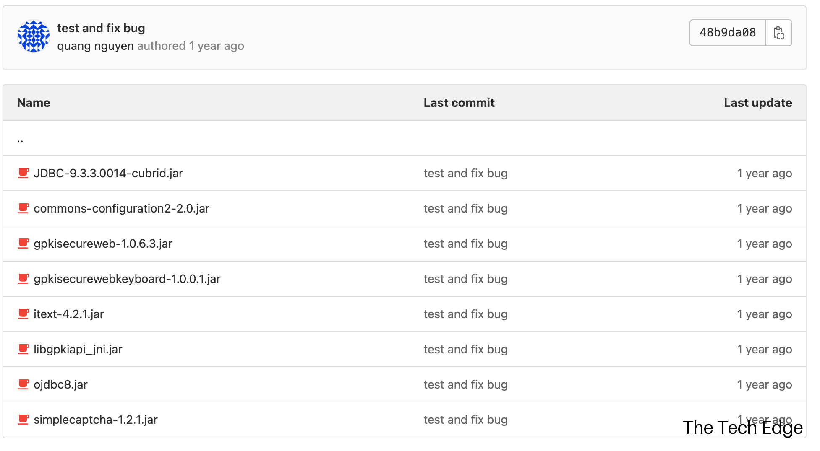Open the commons-configuration2-2.0.jar file name
820x451 pixels.
121,208
